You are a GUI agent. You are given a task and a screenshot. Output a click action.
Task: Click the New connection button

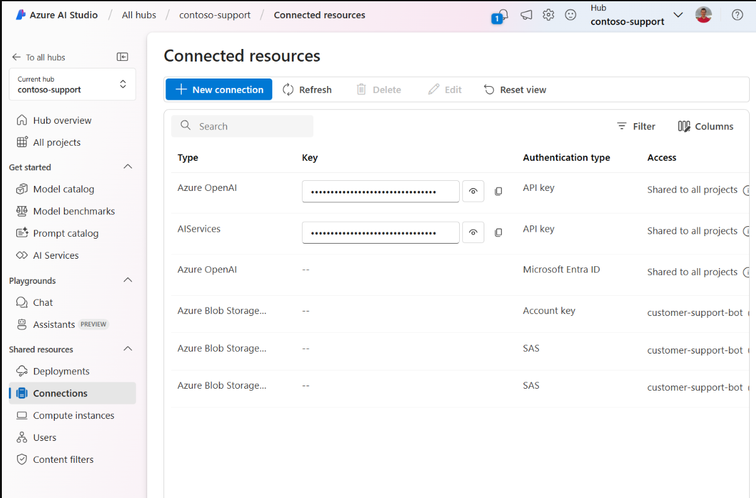coord(219,89)
